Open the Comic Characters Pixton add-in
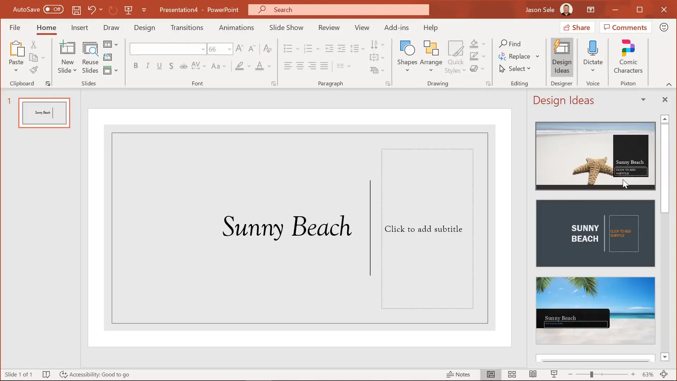 [x=628, y=57]
